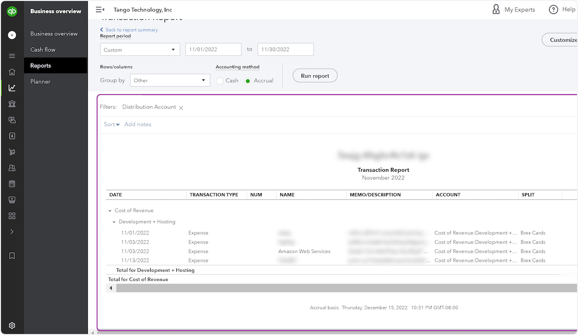Go to the Home icon in sidebar
Image resolution: width=578 pixels, height=335 pixels.
coord(12,72)
